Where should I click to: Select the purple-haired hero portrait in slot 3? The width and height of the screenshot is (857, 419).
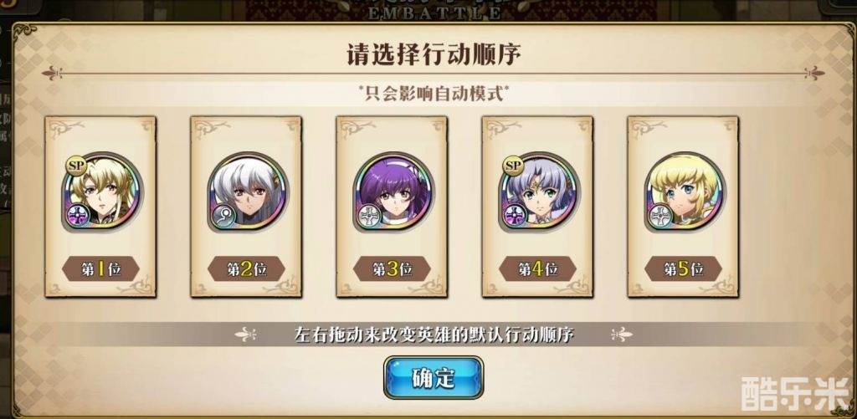(393, 192)
